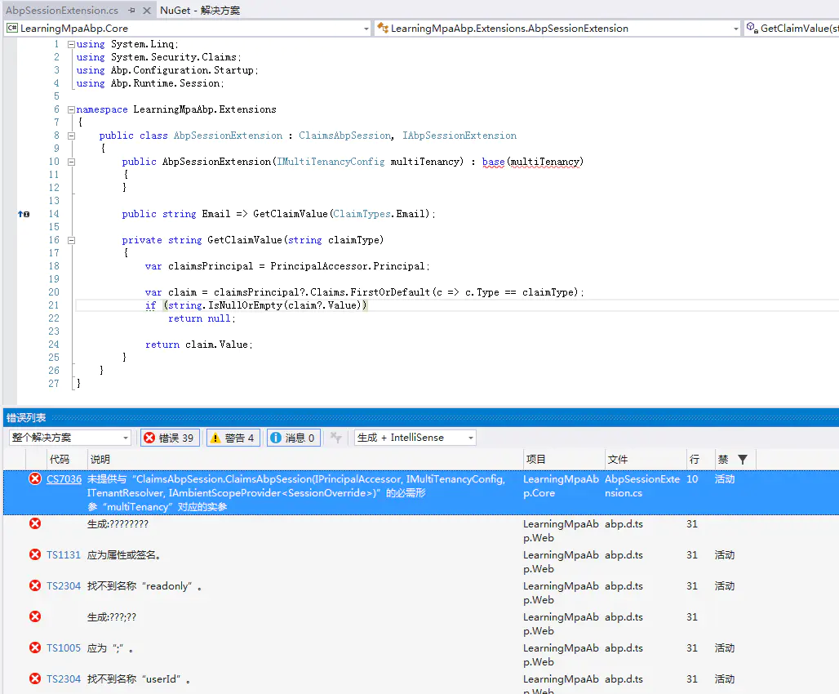This screenshot has height=694, width=839.
Task: Select the TS1131 error icon
Action: 35,554
